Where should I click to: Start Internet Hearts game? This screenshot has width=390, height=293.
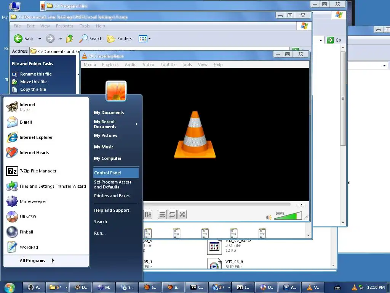click(x=46, y=153)
